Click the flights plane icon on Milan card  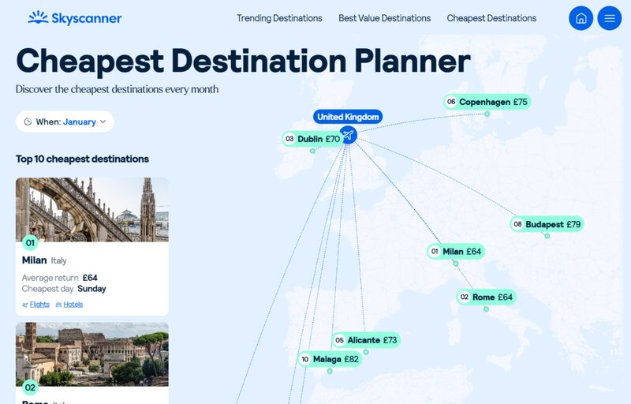(25, 305)
